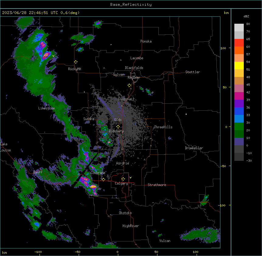
Task: Click the -100 tick on the horizontal axis
Action: pyautogui.click(x=38, y=252)
